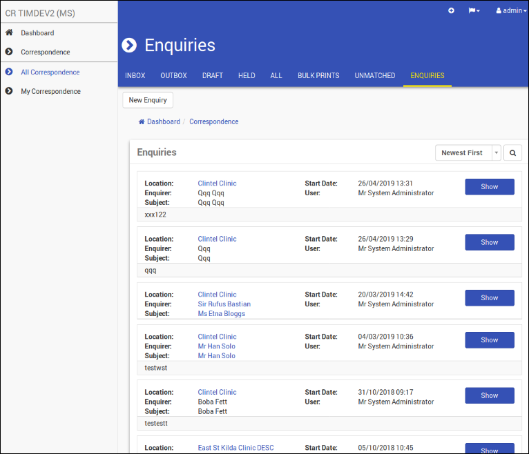Open the admin user menu
The height and width of the screenshot is (454, 529).
(x=511, y=11)
